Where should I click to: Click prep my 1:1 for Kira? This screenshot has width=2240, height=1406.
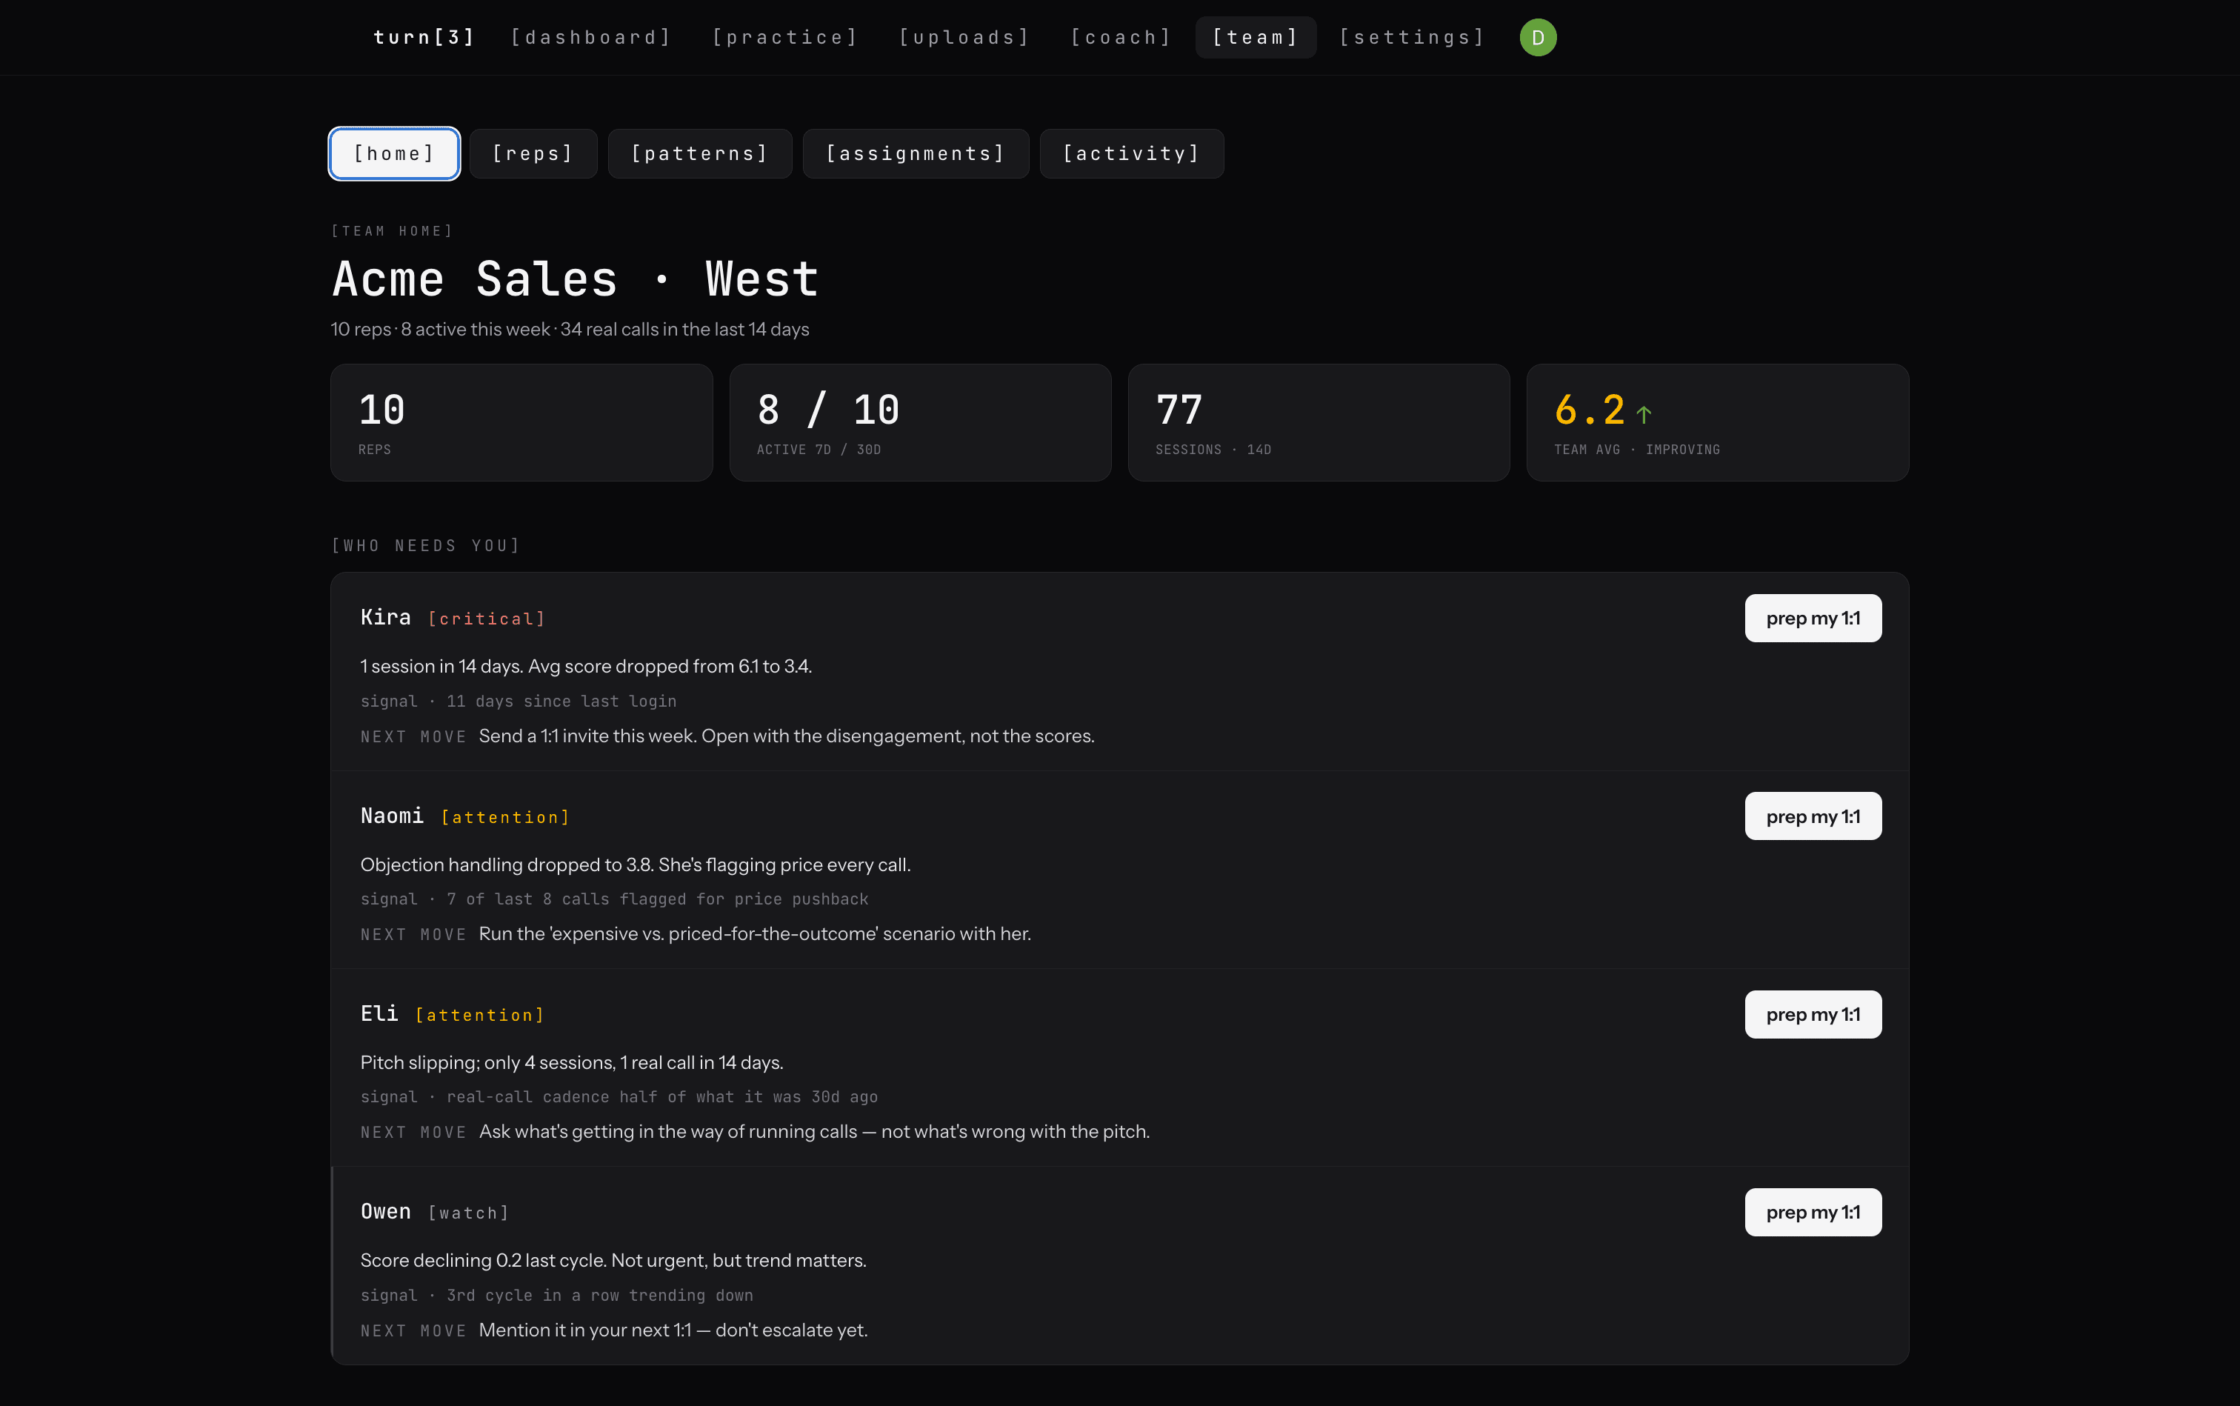1813,619
